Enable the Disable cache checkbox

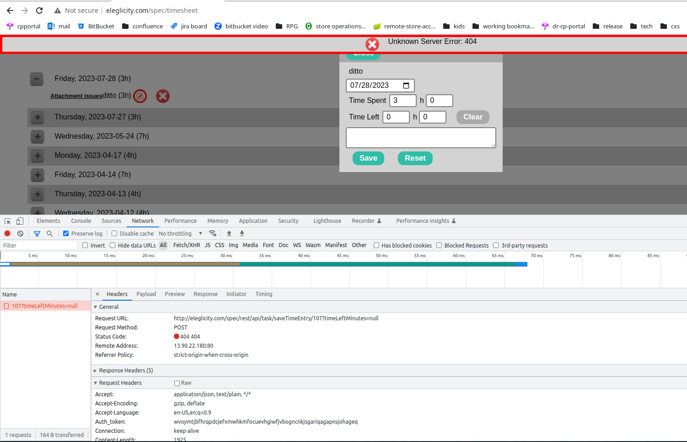click(x=115, y=233)
